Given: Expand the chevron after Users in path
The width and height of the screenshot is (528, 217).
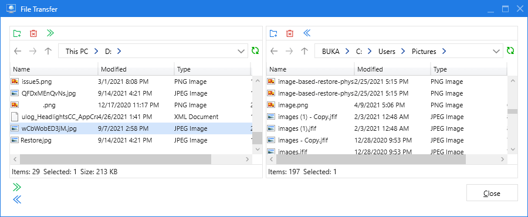Looking at the screenshot, I should pyautogui.click(x=403, y=52).
